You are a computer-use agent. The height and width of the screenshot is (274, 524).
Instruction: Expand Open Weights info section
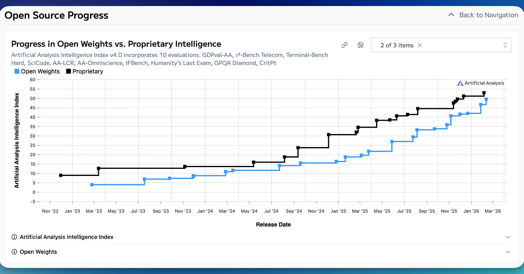coord(262,252)
